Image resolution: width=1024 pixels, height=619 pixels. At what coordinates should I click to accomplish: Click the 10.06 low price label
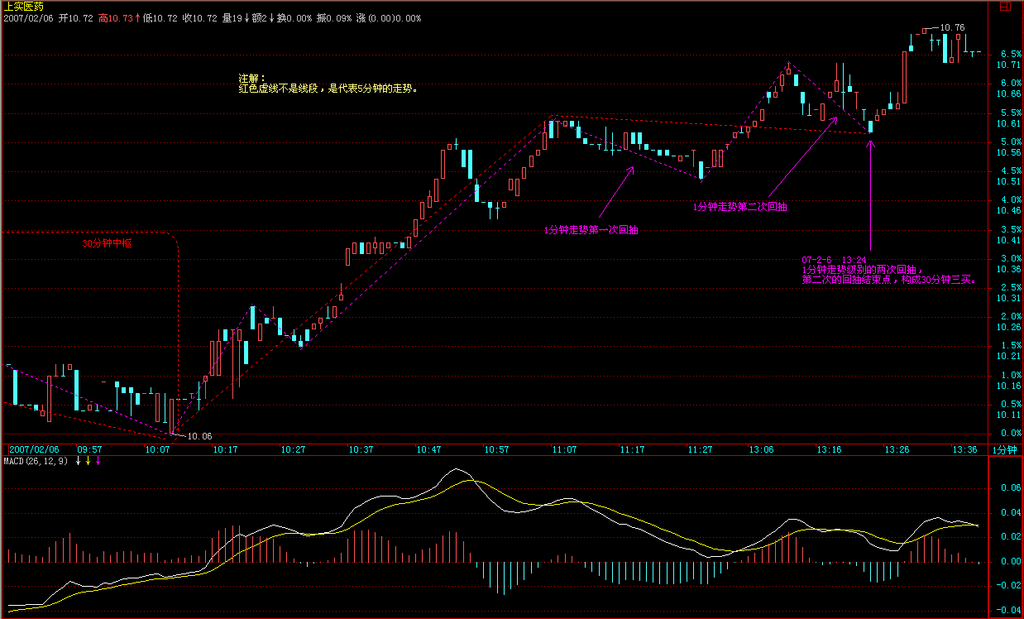click(x=199, y=436)
